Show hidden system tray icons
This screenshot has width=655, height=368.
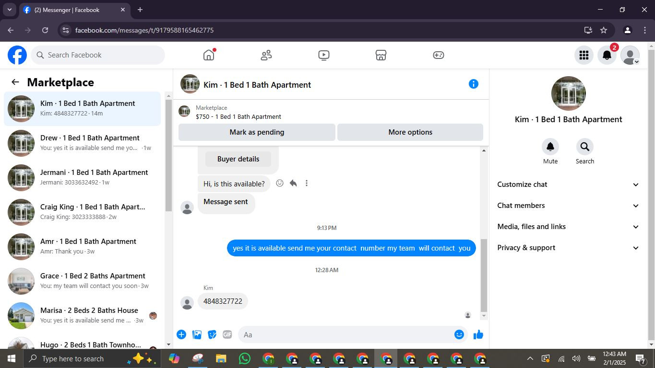[x=530, y=358]
